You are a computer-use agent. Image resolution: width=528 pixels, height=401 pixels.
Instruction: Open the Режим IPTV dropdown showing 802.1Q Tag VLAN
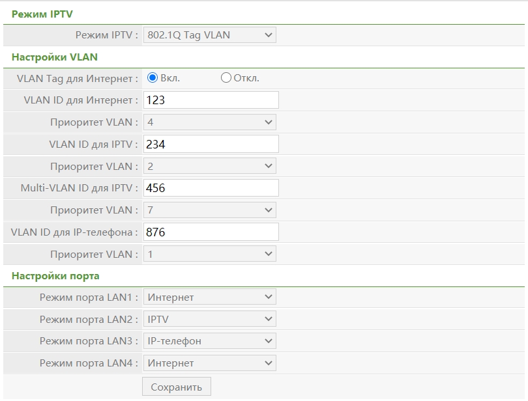pos(209,35)
